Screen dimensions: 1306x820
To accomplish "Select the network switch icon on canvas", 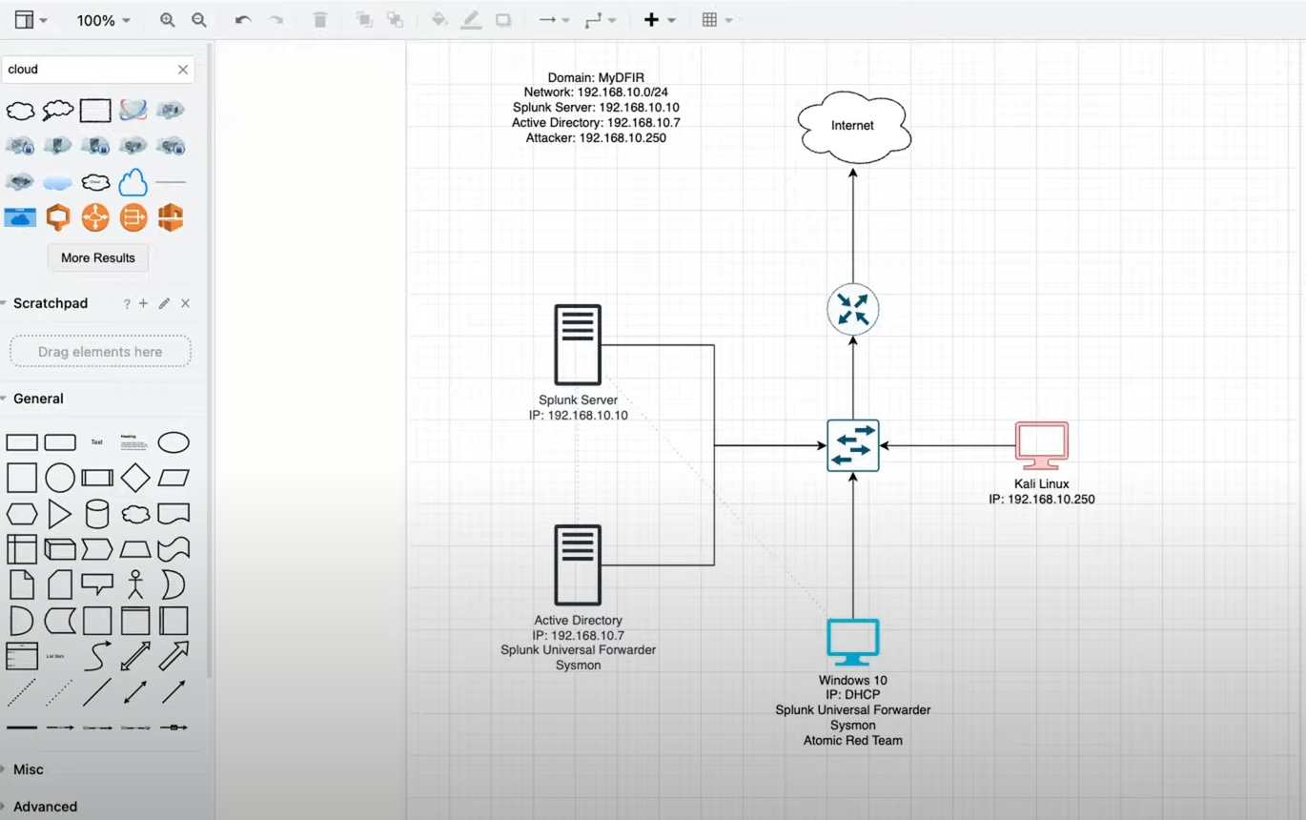I will 853,445.
